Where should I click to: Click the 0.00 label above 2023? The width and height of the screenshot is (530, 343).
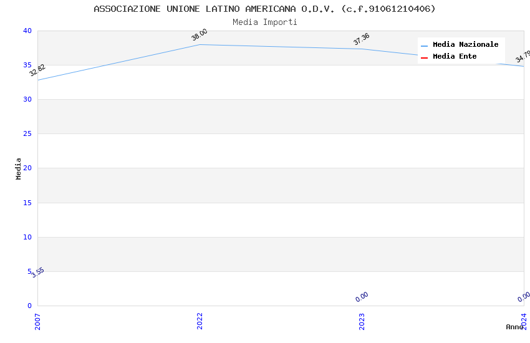362,297
